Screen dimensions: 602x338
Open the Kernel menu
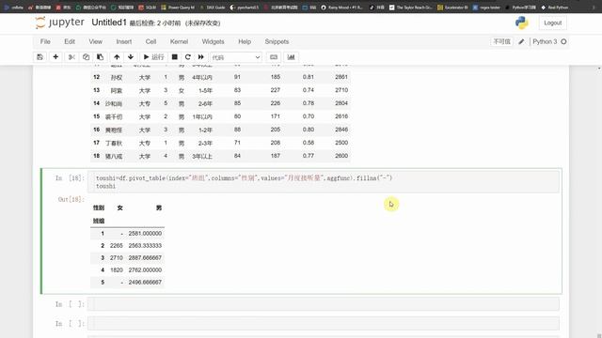coord(179,41)
